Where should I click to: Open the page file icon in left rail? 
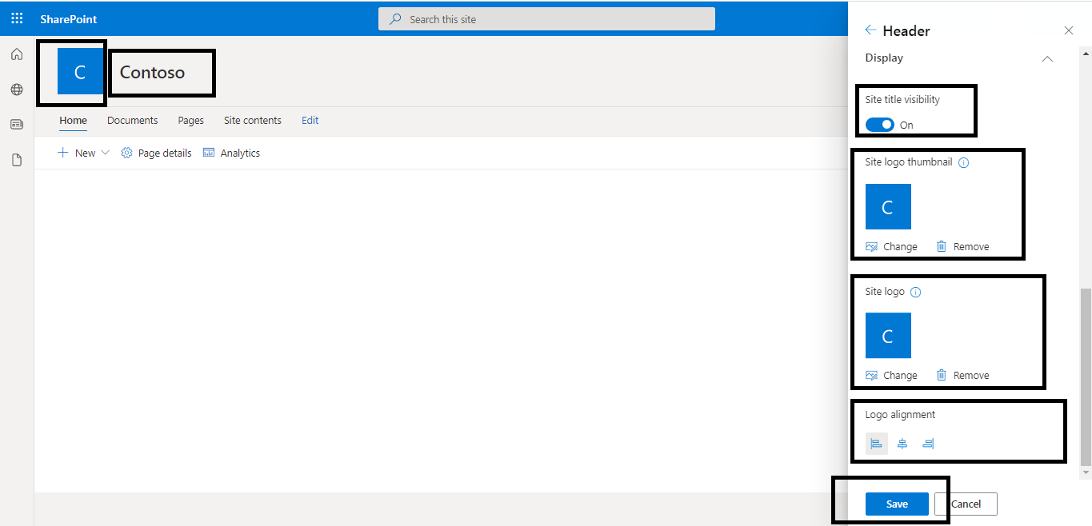pyautogui.click(x=17, y=160)
